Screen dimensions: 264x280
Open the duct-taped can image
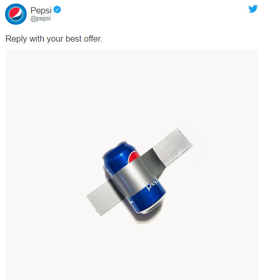pos(132,164)
